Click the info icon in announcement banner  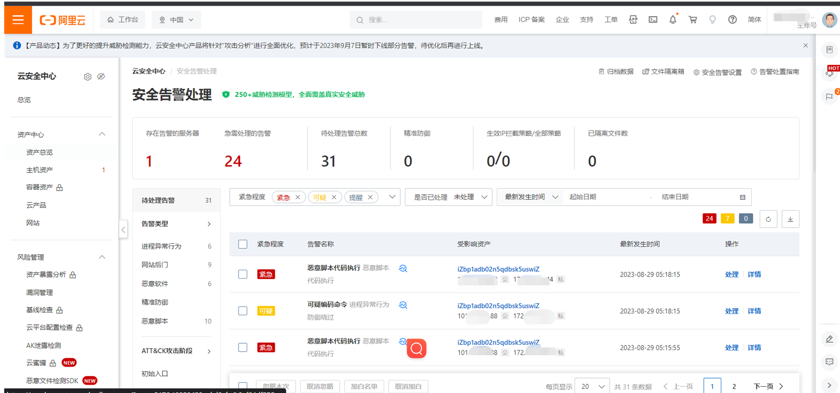pyautogui.click(x=17, y=46)
